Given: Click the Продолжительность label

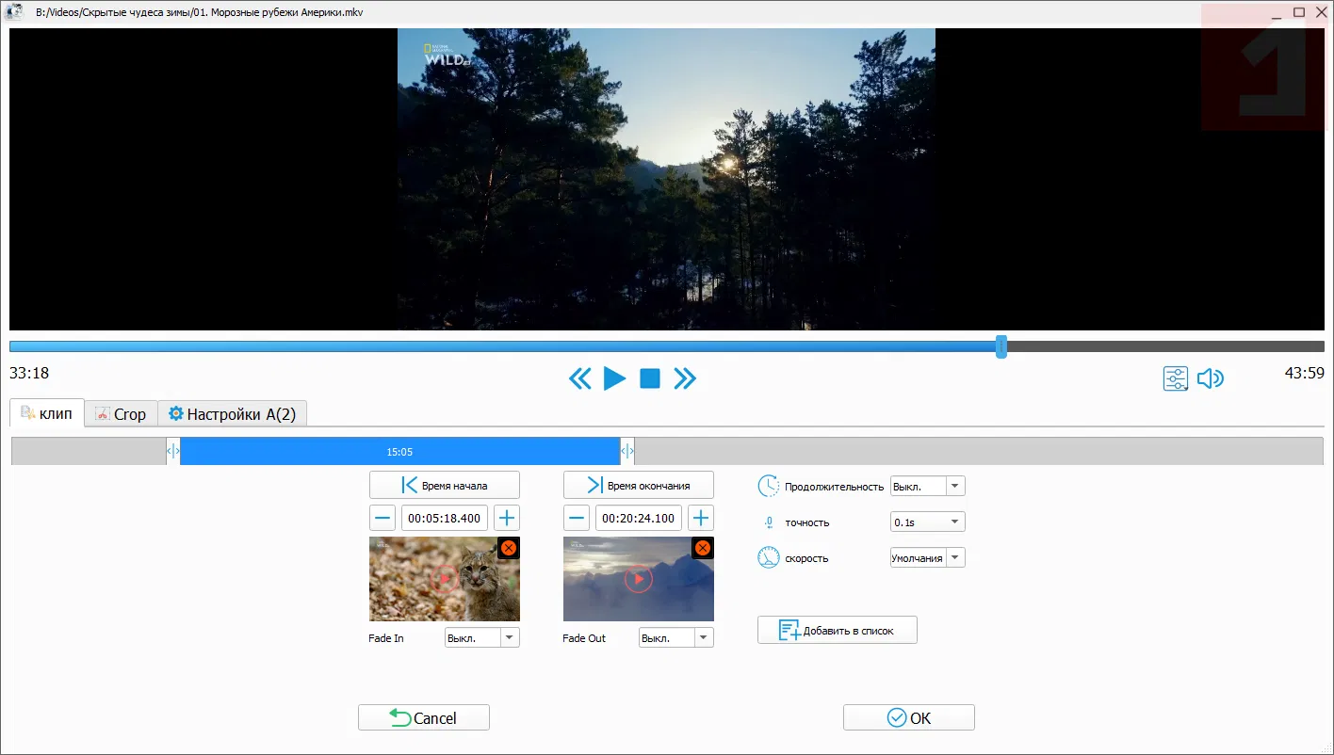Looking at the screenshot, I should coord(835,487).
